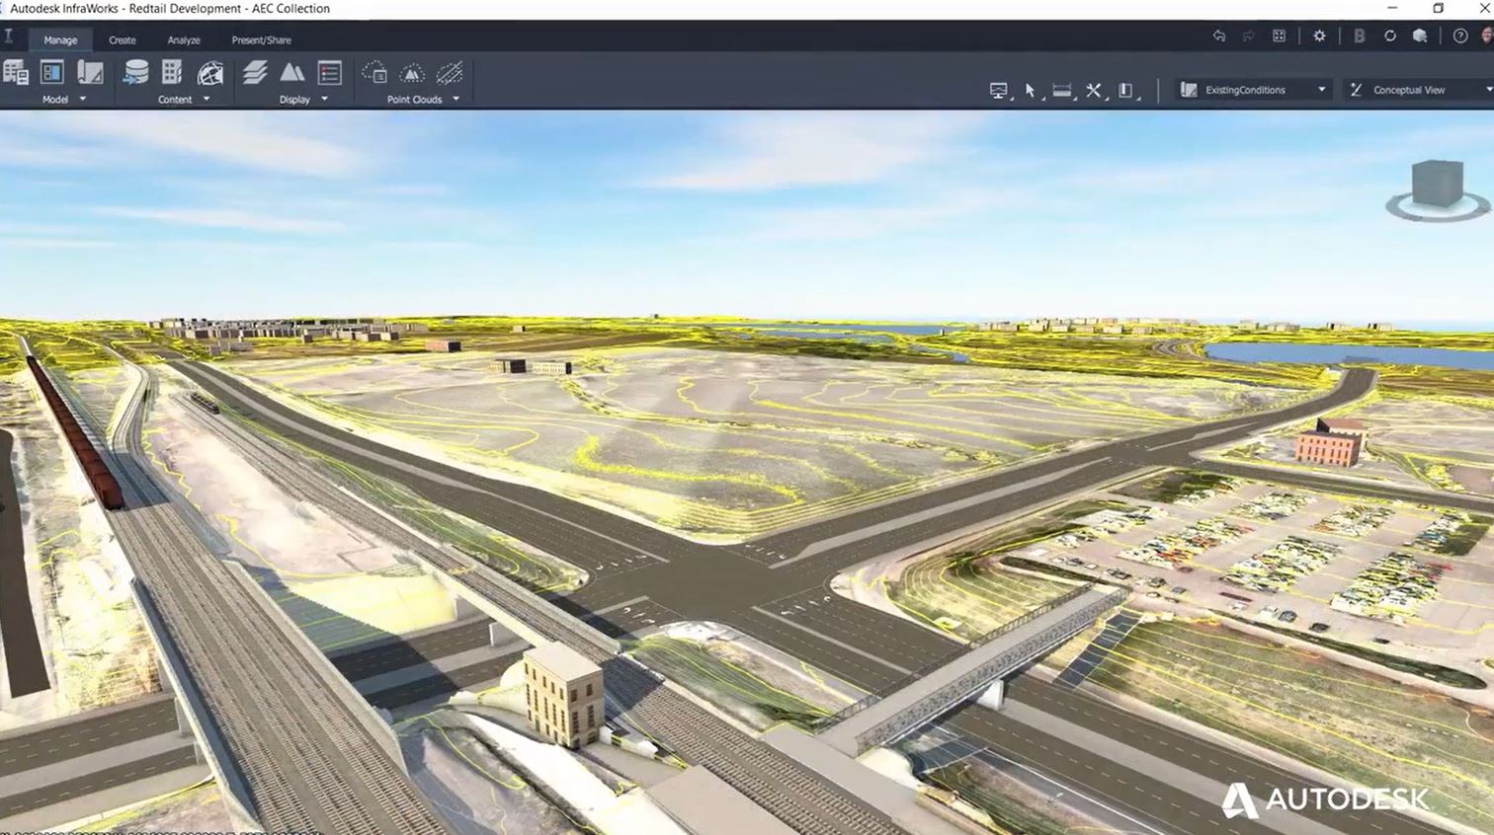The width and height of the screenshot is (1494, 835).
Task: Click the Help question mark button
Action: [1459, 35]
